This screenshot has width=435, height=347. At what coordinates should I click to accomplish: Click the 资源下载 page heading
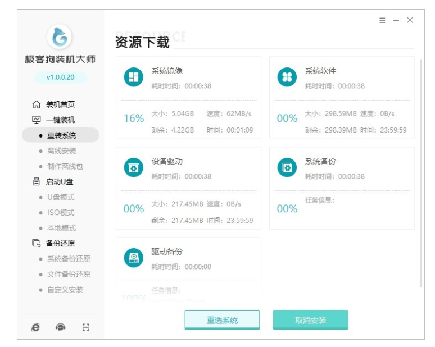[x=142, y=43]
